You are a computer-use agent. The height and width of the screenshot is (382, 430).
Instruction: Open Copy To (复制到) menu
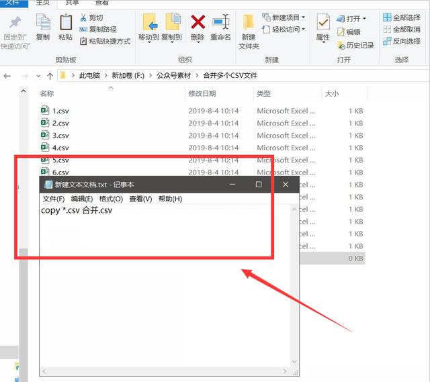[x=172, y=28]
